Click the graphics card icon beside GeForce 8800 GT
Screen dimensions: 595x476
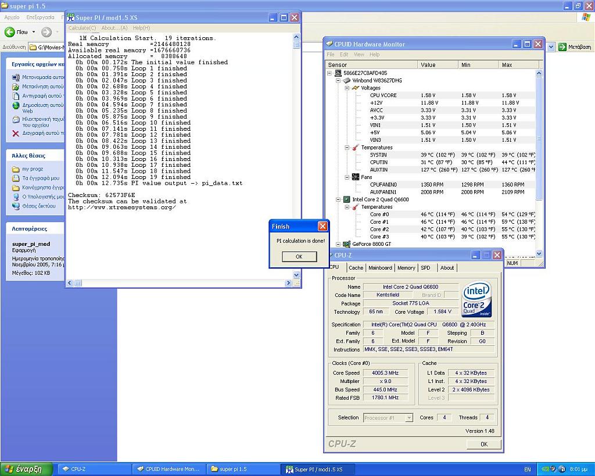click(x=346, y=244)
